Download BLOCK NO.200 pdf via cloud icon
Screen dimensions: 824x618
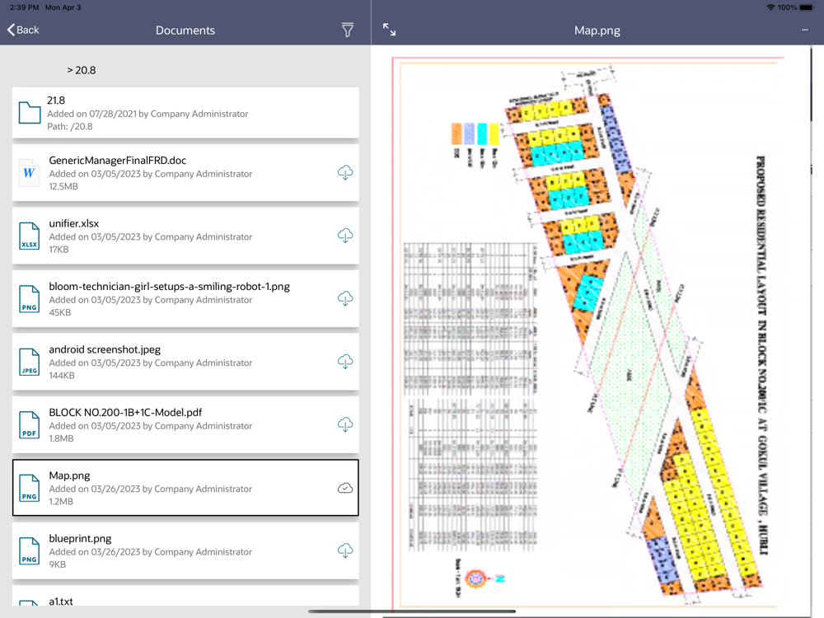click(345, 424)
